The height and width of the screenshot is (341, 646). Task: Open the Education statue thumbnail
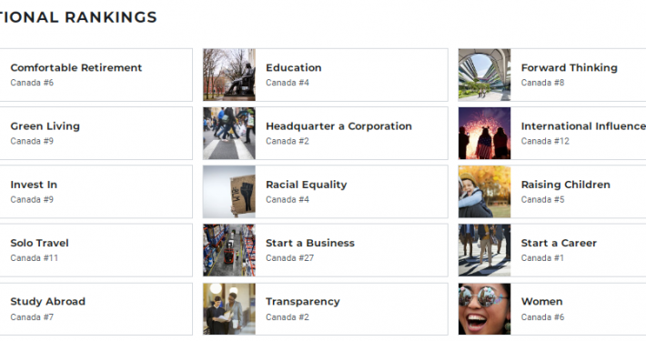tap(229, 75)
